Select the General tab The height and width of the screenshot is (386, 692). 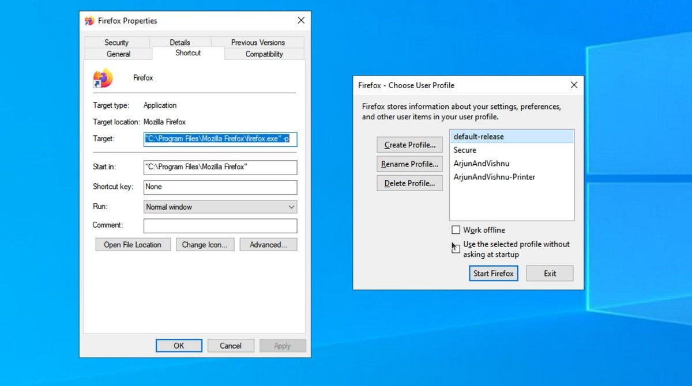[118, 54]
